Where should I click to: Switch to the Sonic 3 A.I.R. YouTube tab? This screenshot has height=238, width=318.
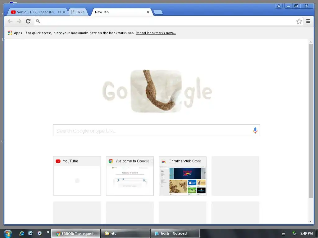coord(35,12)
